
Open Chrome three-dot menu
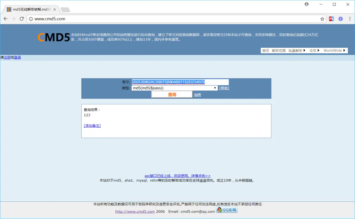click(350, 19)
